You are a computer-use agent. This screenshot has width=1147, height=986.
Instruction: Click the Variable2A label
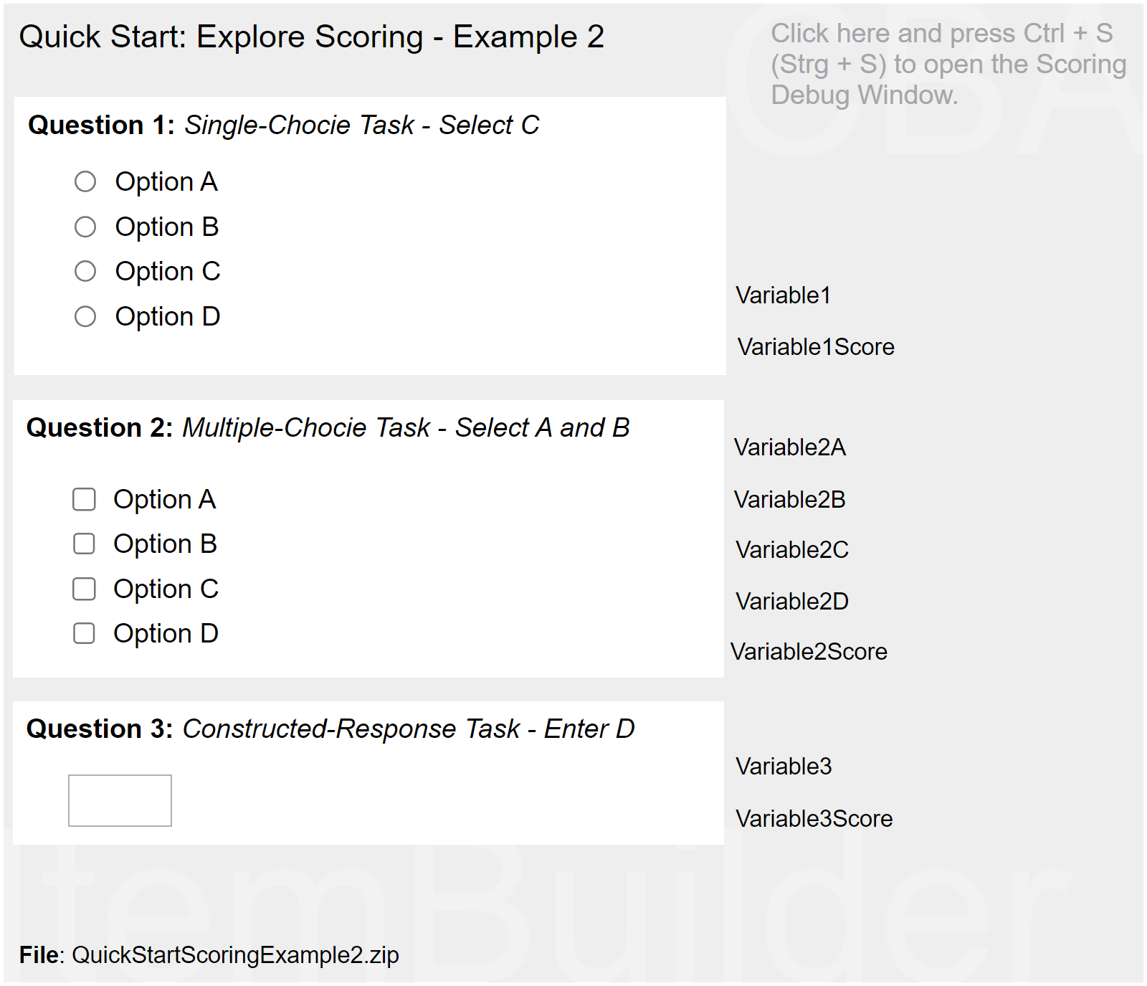790,447
